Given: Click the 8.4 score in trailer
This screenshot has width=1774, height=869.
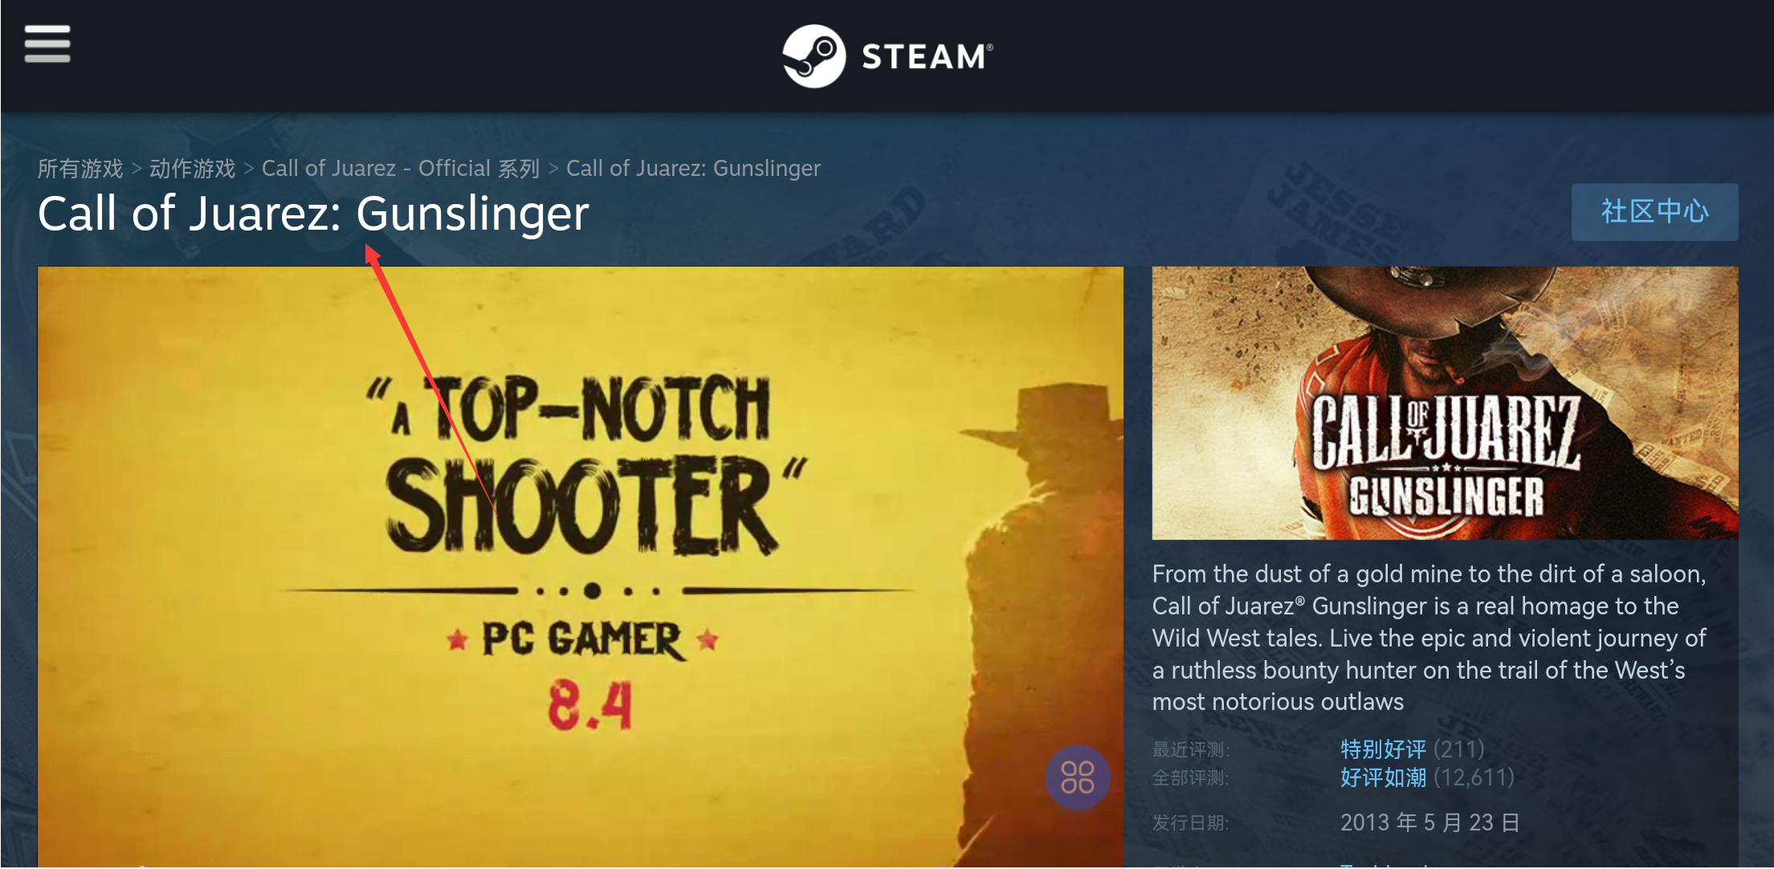Looking at the screenshot, I should tap(590, 706).
